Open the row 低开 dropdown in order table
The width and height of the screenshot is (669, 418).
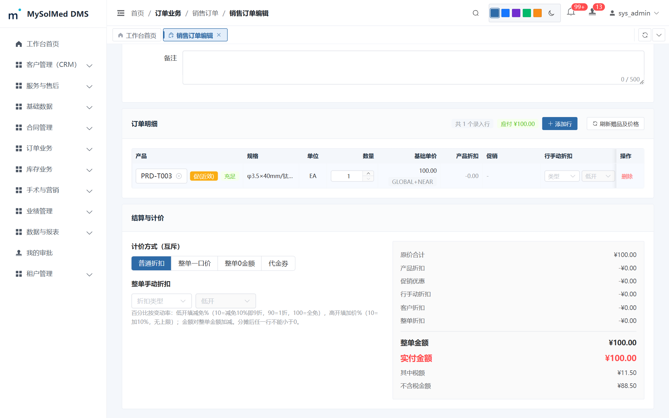pyautogui.click(x=598, y=176)
